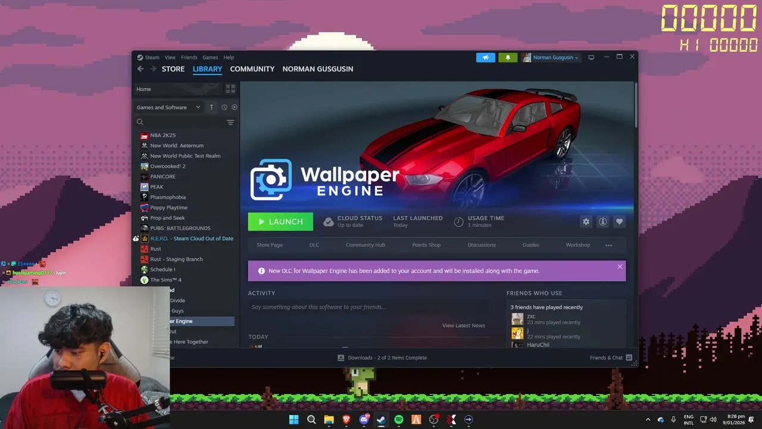
Task: Show hidden system tray icons chevron
Action: click(648, 419)
